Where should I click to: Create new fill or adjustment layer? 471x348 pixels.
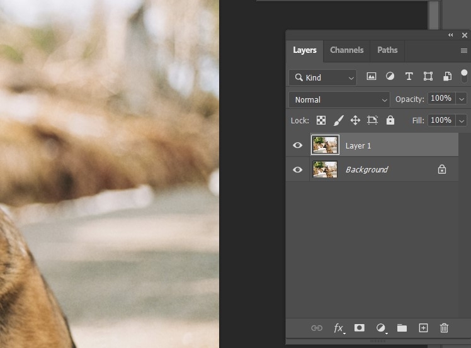381,328
